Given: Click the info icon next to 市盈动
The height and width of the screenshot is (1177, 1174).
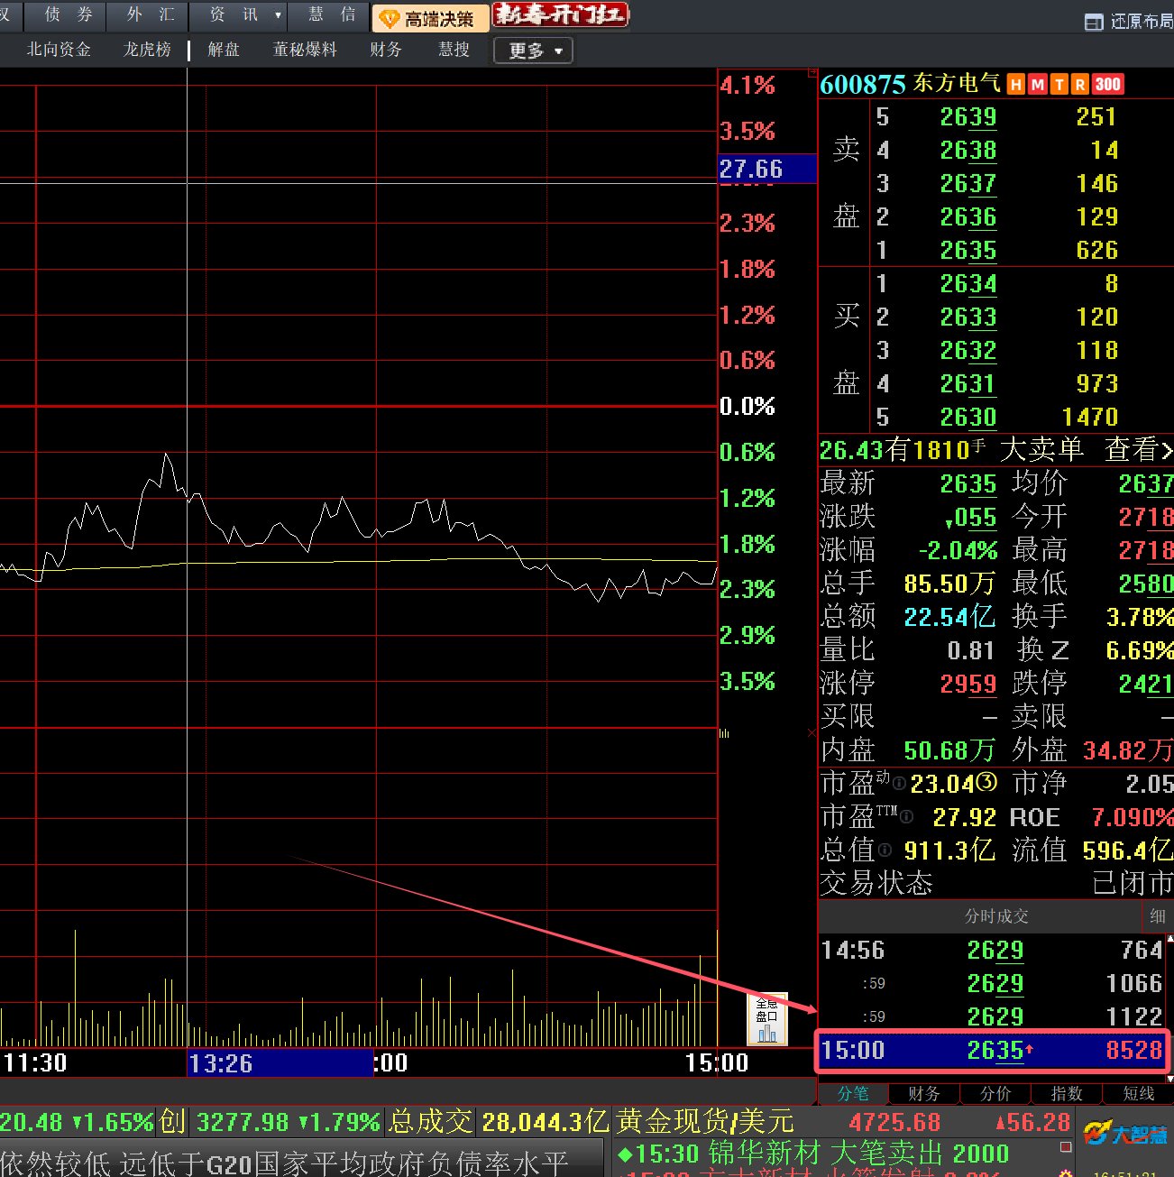Looking at the screenshot, I should coord(899,784).
